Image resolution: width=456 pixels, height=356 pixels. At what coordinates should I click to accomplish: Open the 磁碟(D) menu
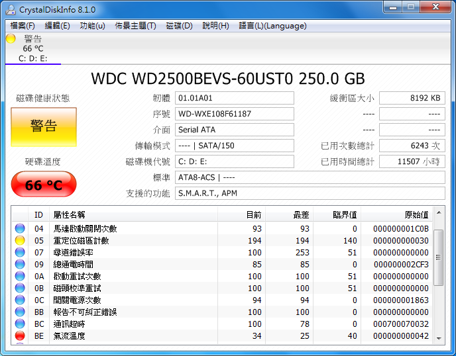pyautogui.click(x=179, y=26)
